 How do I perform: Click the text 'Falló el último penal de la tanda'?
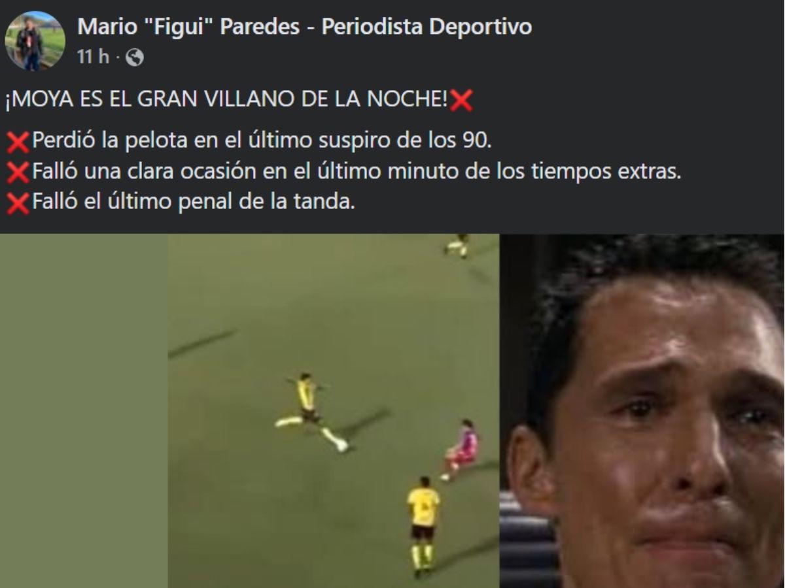[x=193, y=203]
